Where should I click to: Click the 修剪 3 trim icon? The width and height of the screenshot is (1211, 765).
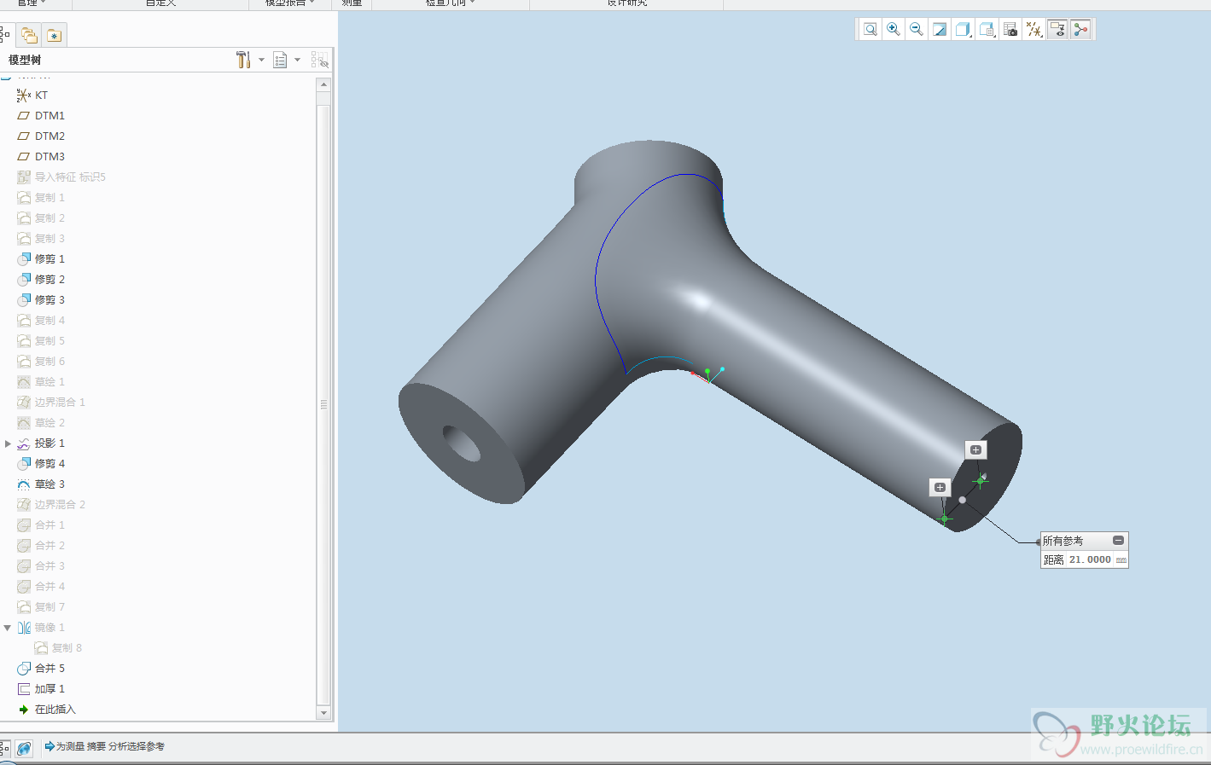click(x=24, y=300)
